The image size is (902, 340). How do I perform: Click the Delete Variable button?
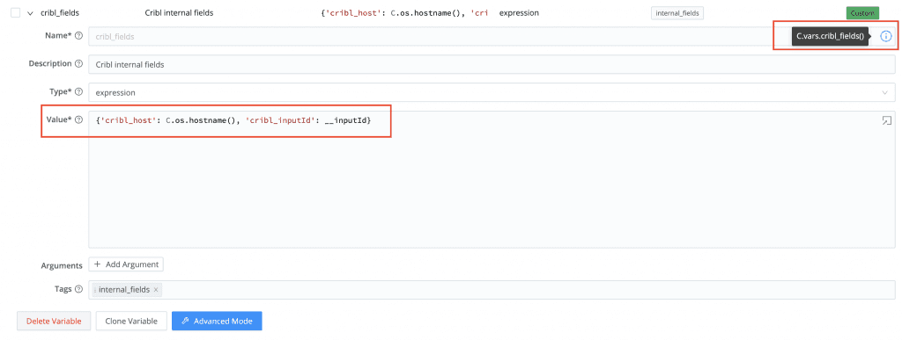(x=54, y=321)
